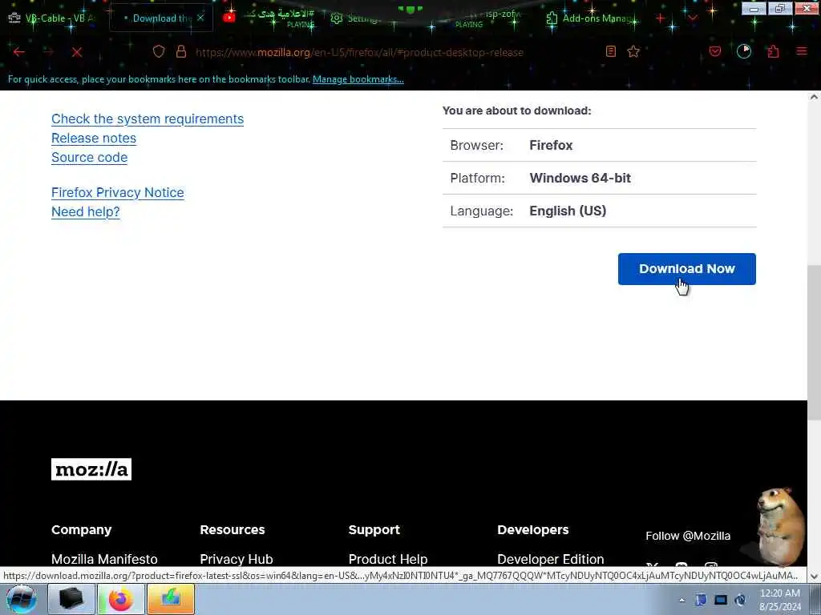Click the scrollbar up arrow
The image size is (821, 615).
814,97
